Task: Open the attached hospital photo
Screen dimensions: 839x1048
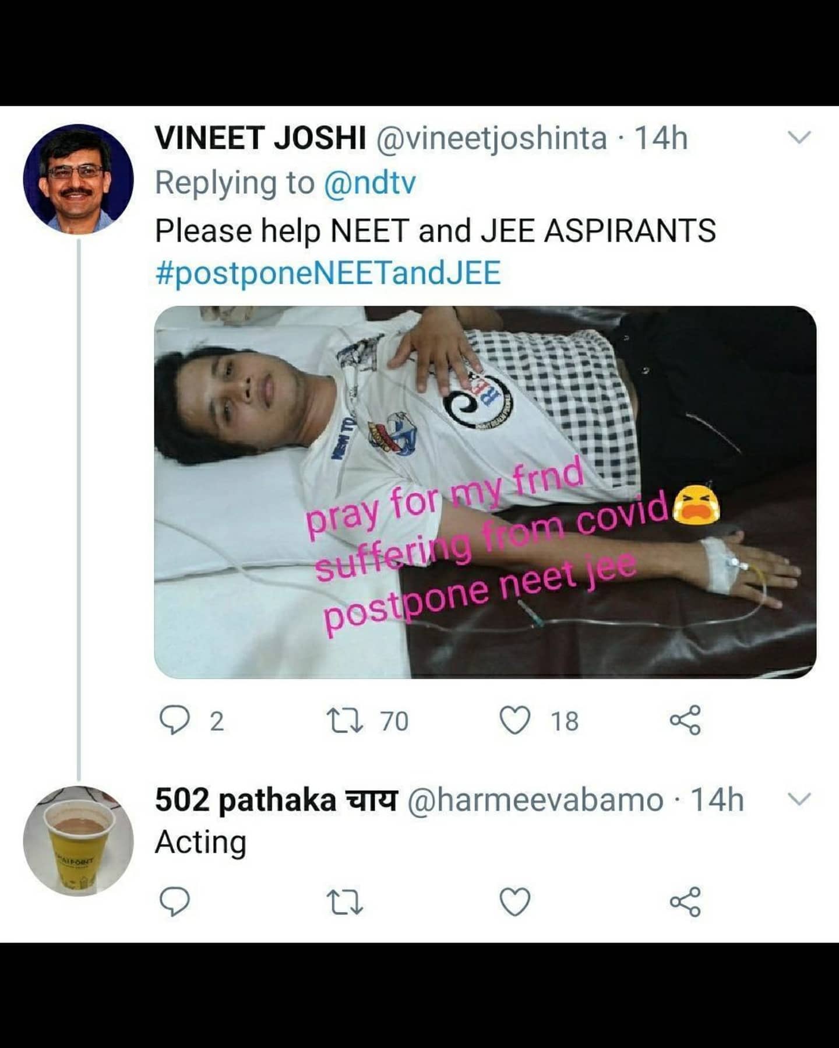Action: coord(485,492)
